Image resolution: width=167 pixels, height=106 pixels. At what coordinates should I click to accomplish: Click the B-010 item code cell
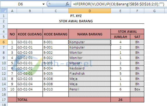pyautogui.click(x=56, y=89)
